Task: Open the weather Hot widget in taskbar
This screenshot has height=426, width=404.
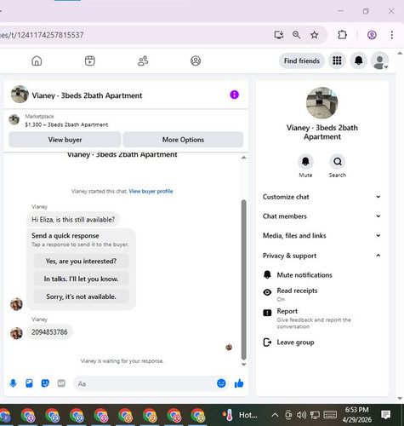Action: click(240, 415)
